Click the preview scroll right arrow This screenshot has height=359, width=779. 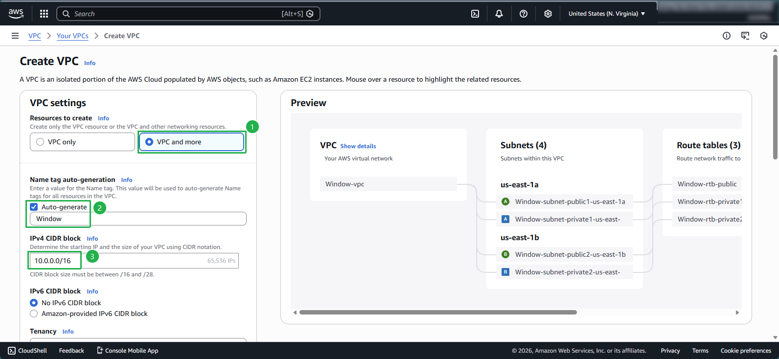tap(737, 313)
